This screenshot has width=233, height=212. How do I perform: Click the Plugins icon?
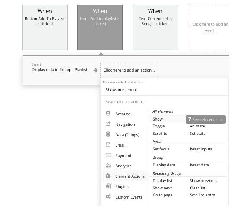(108, 186)
